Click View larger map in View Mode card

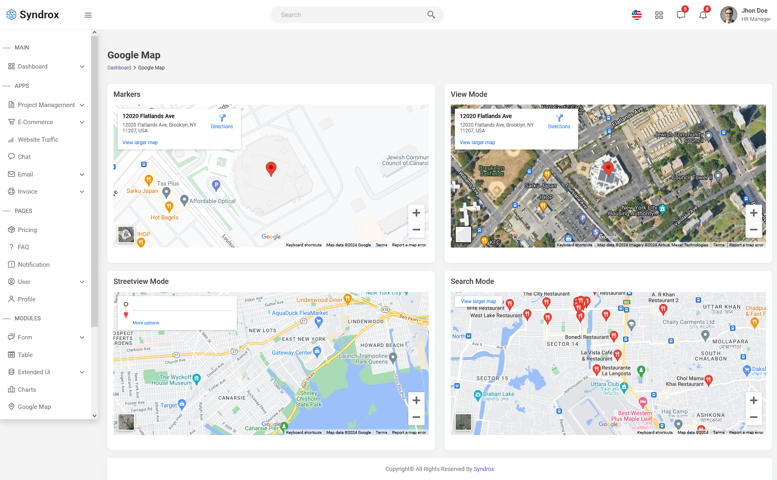coord(477,143)
